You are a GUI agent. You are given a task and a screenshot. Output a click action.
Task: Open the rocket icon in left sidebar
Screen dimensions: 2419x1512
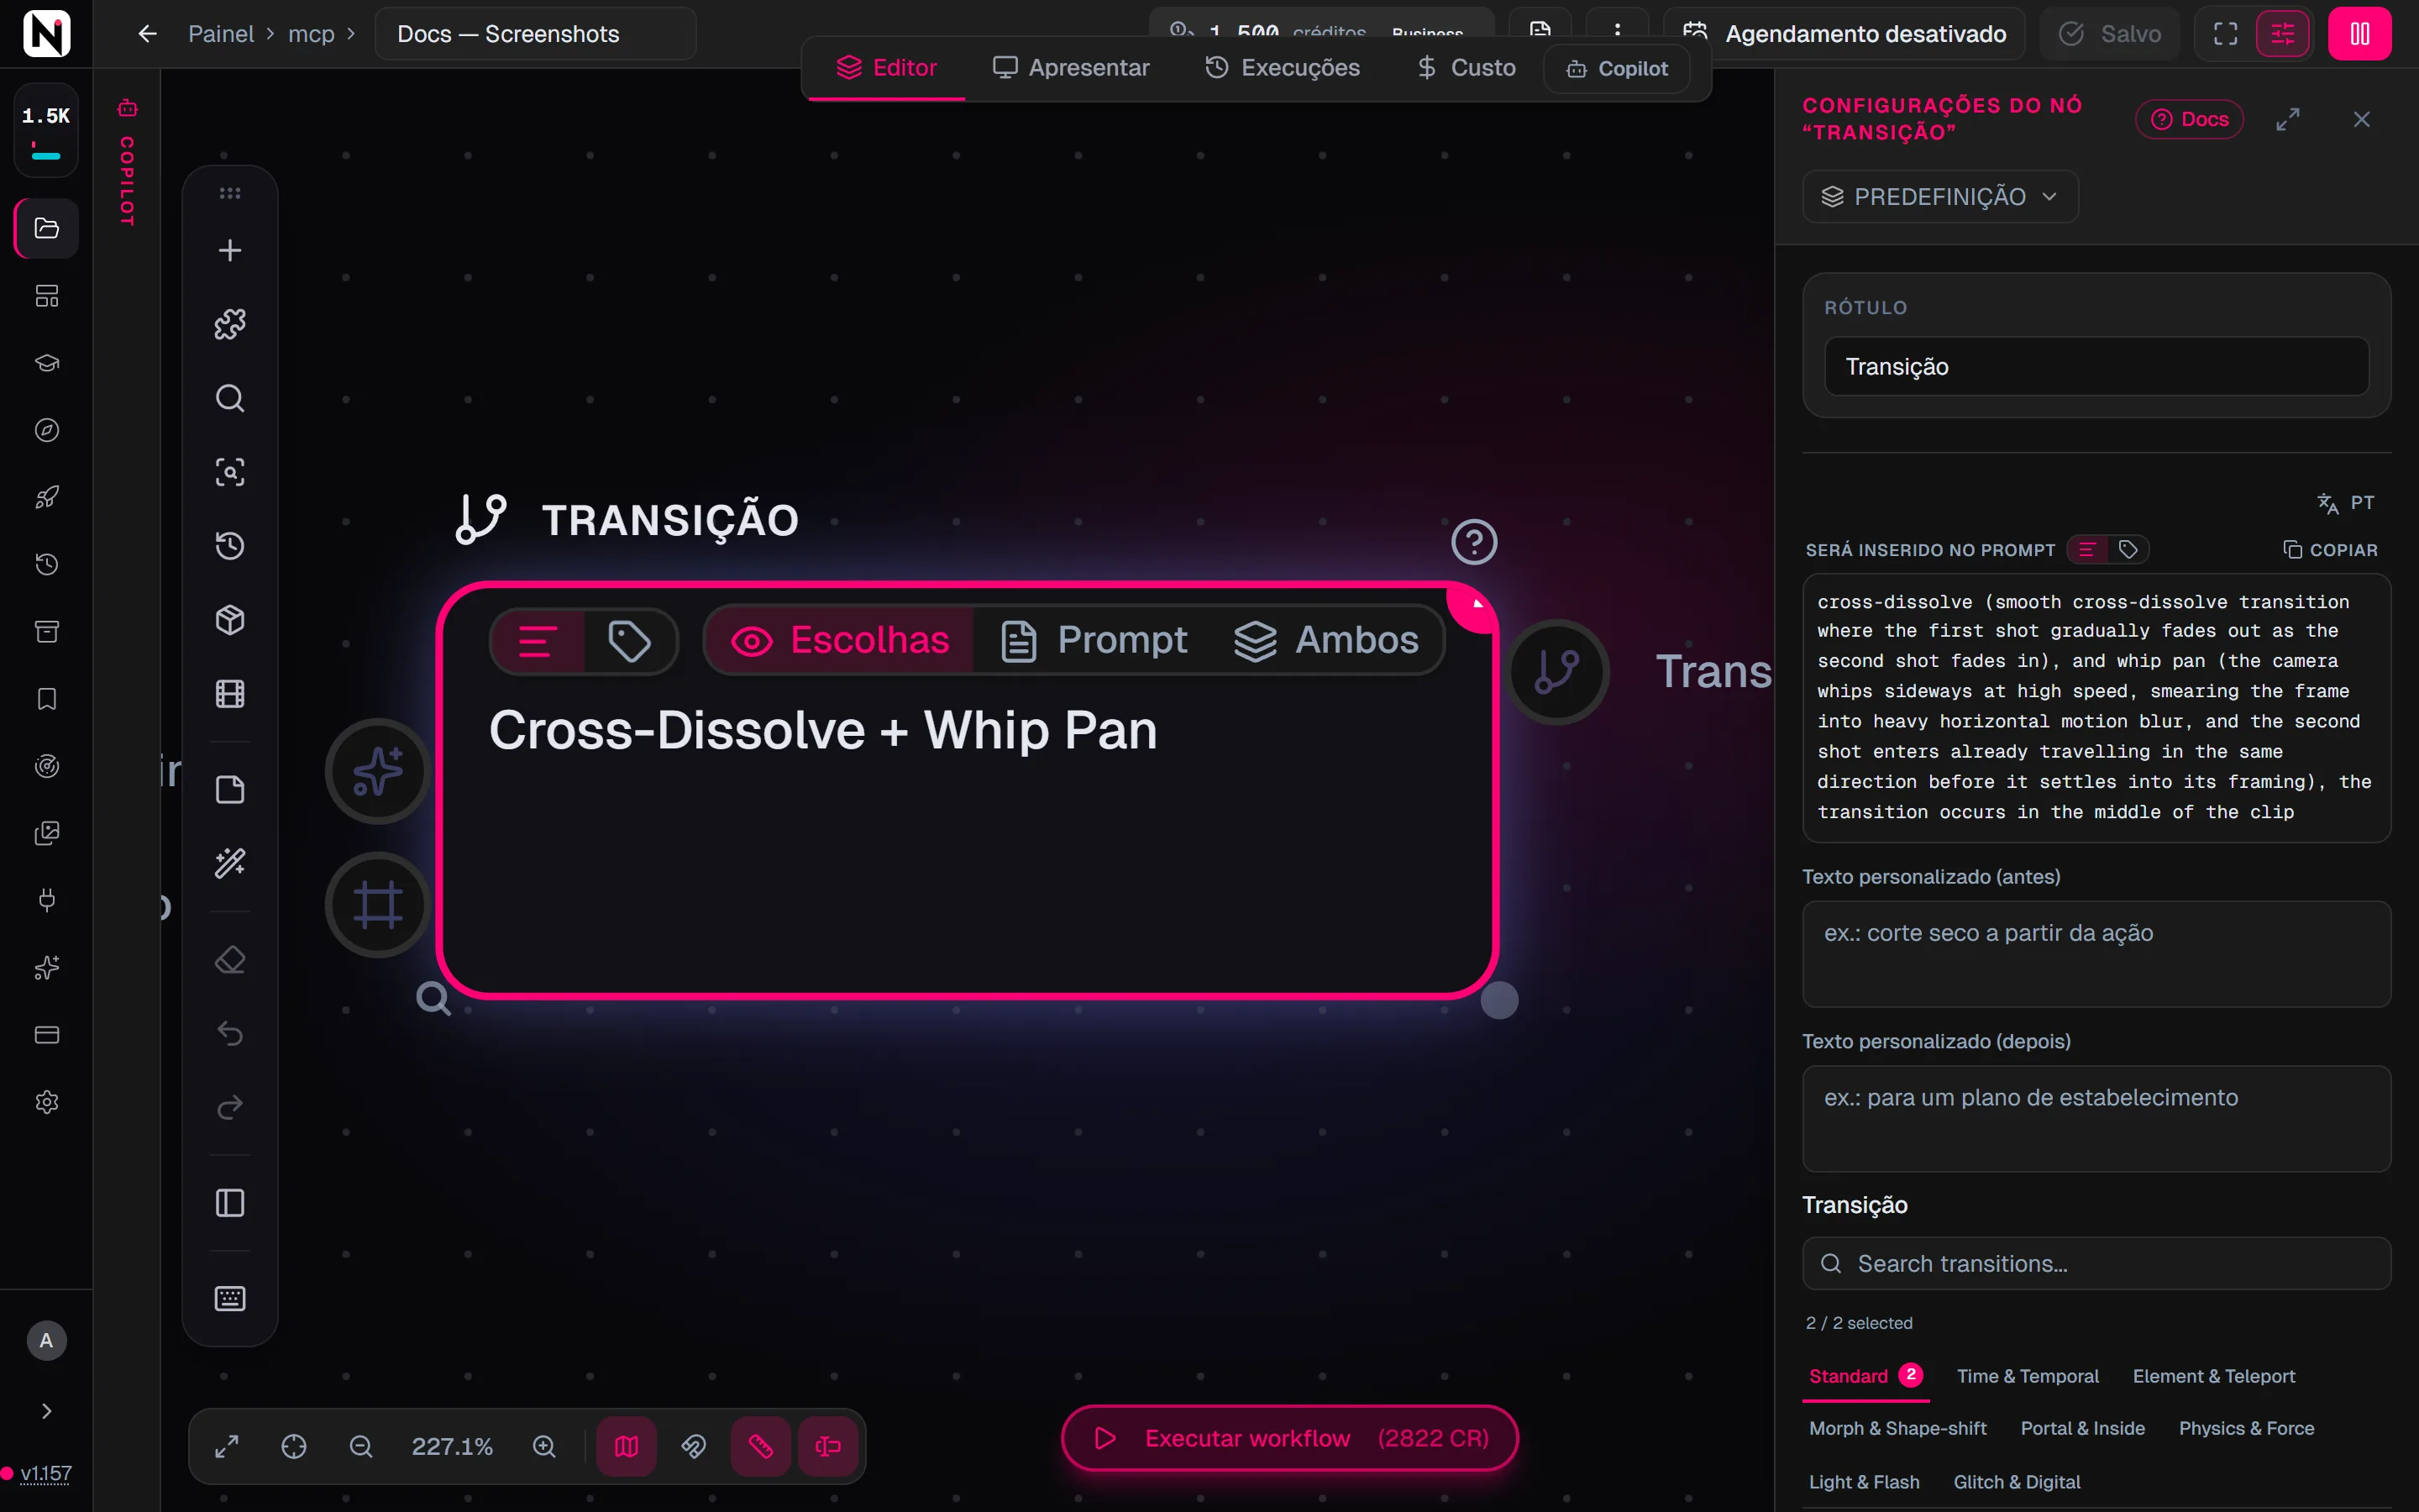47,497
